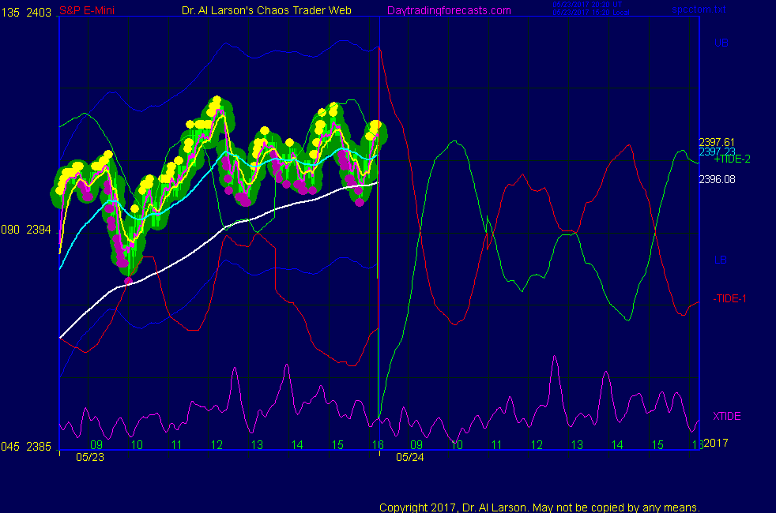Image resolution: width=776 pixels, height=513 pixels.
Task: Click the 2397.61 price readout
Action: (x=717, y=142)
